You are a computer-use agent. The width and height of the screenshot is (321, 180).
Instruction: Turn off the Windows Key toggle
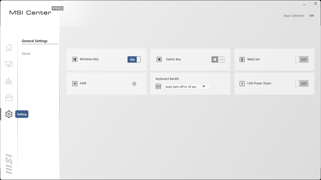(134, 59)
